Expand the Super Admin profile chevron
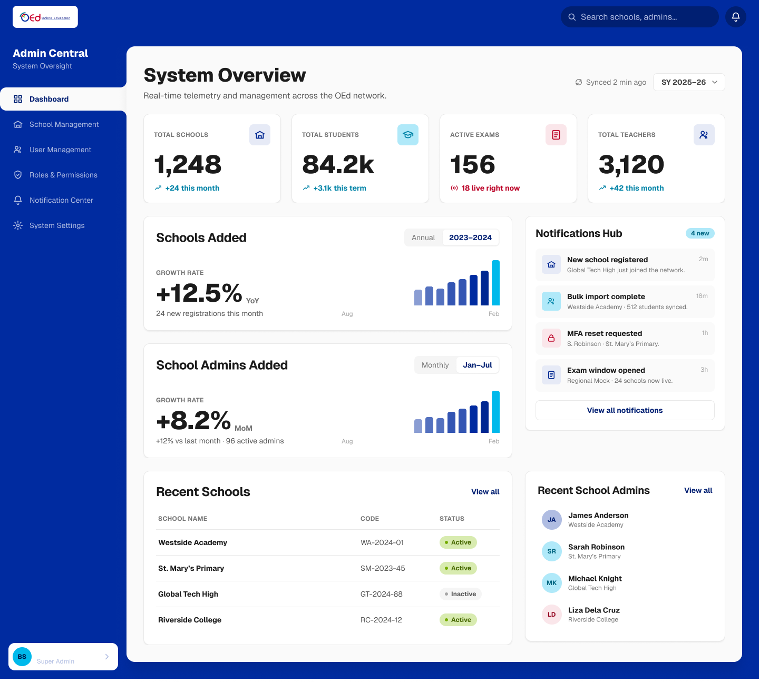The width and height of the screenshot is (759, 683). point(107,657)
